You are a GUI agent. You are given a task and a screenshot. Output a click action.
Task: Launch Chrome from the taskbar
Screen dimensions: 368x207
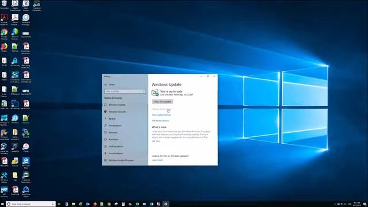coord(109,204)
